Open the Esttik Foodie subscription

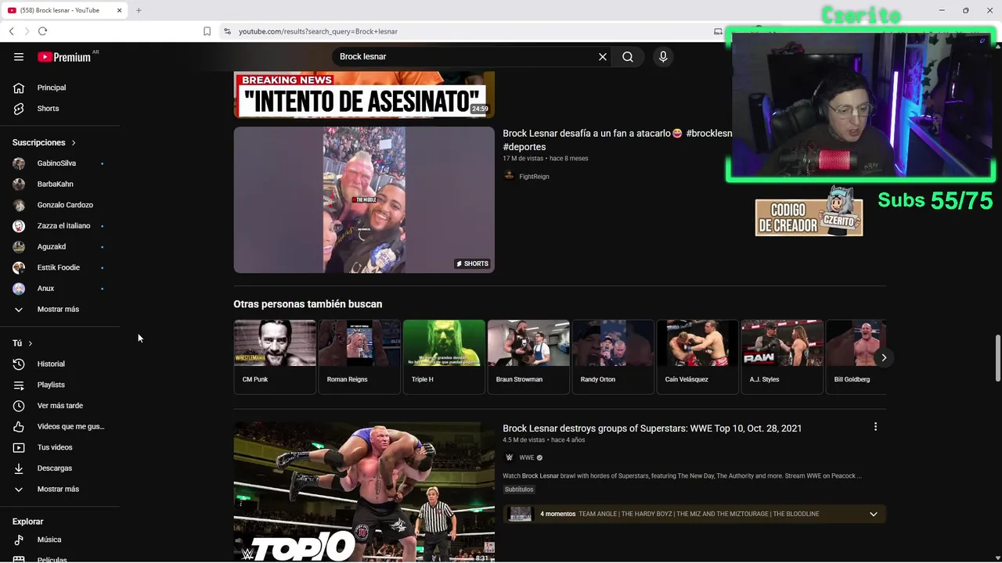pos(60,267)
